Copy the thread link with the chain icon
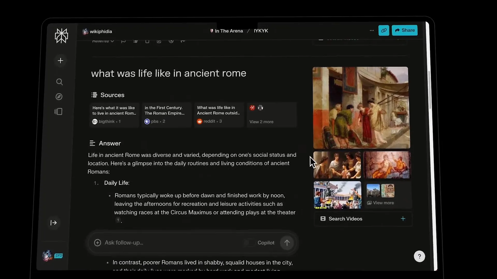 coord(384,30)
